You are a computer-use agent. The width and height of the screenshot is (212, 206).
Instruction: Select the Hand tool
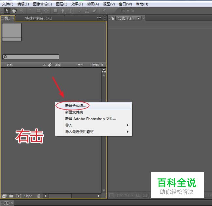pyautogui.click(x=14, y=11)
